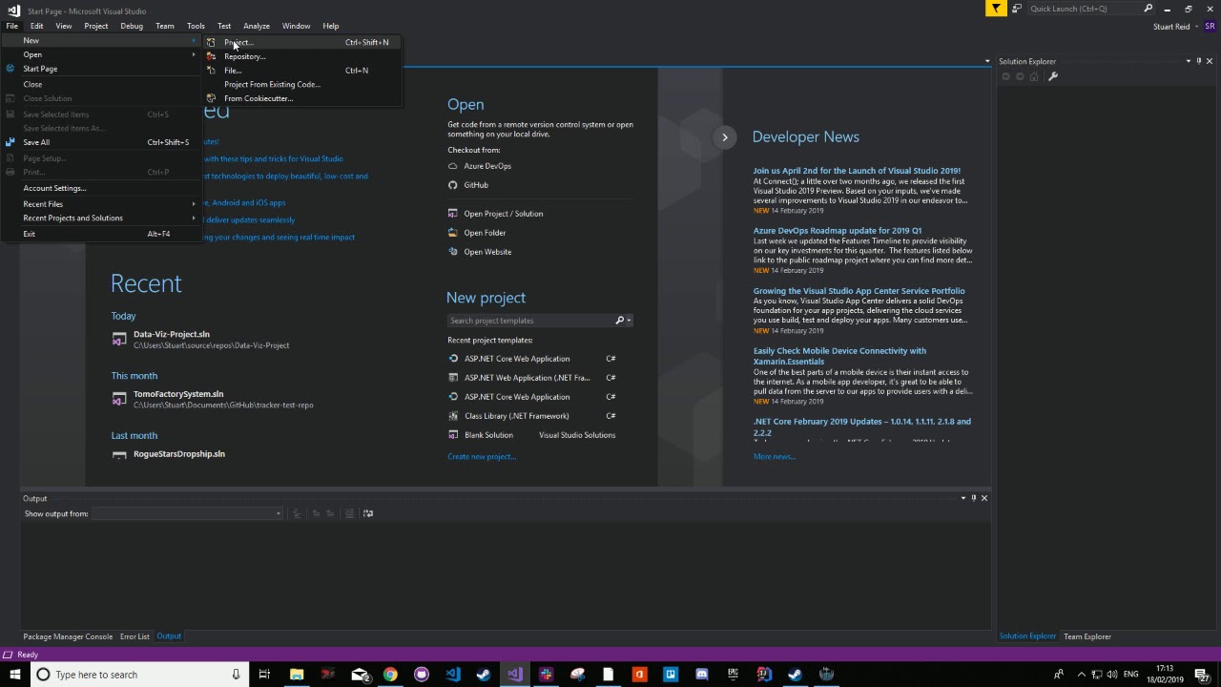Open the notifications flag icon

point(996,9)
